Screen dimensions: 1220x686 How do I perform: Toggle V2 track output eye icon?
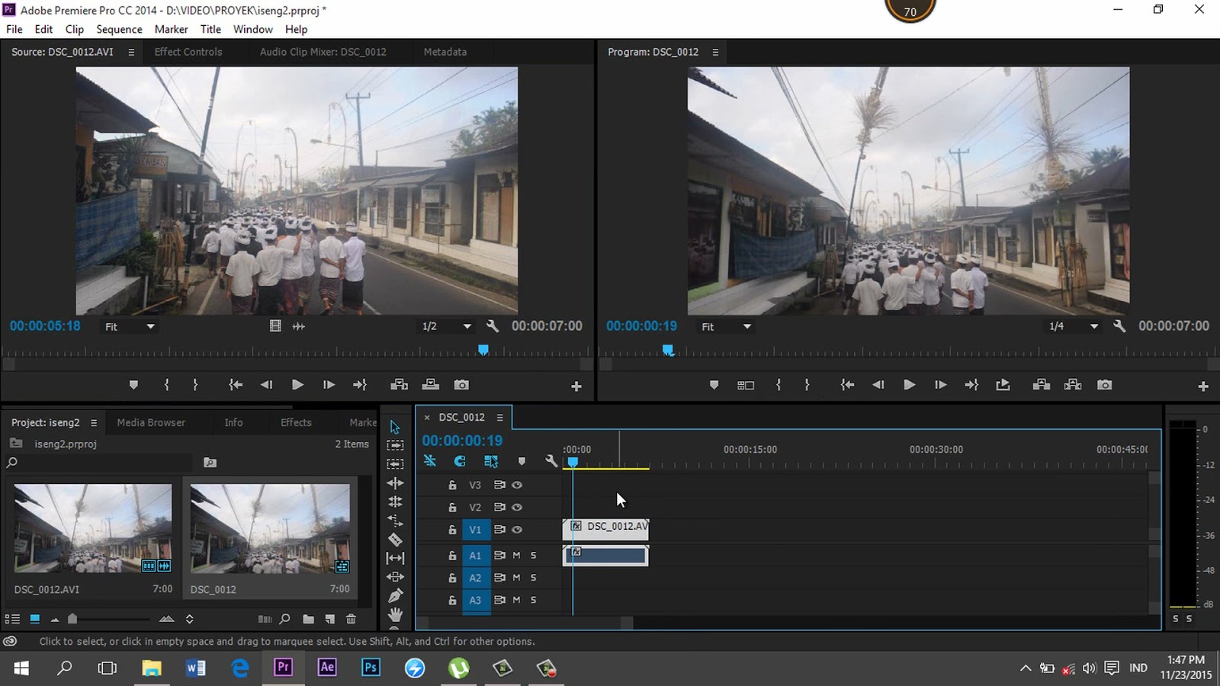pyautogui.click(x=517, y=507)
